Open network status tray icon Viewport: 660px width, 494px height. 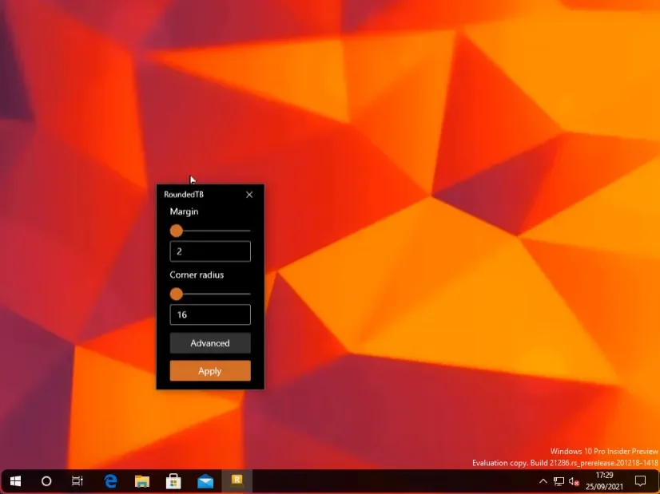pos(559,481)
